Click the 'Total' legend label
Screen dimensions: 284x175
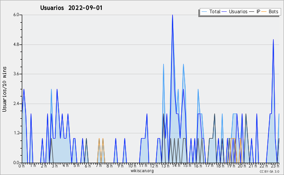click(x=214, y=11)
